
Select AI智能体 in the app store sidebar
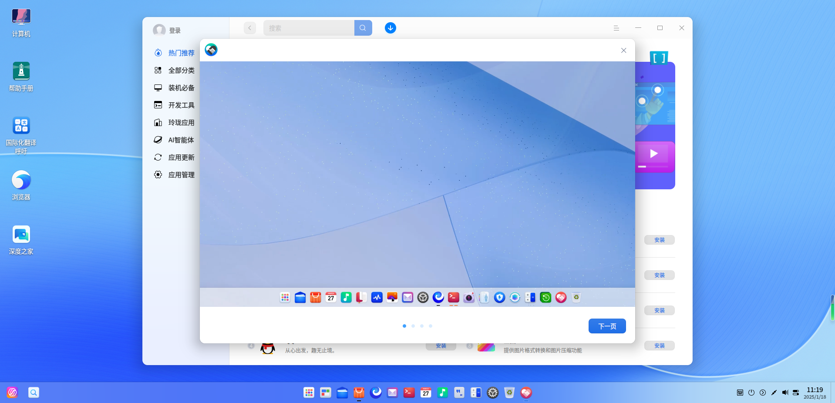175,140
